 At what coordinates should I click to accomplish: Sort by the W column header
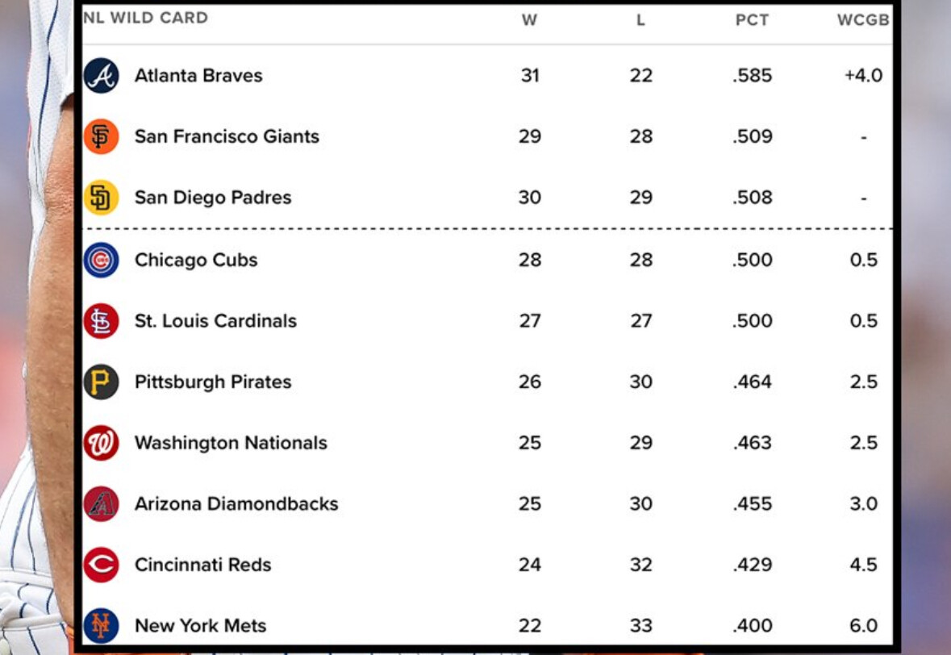coord(529,20)
